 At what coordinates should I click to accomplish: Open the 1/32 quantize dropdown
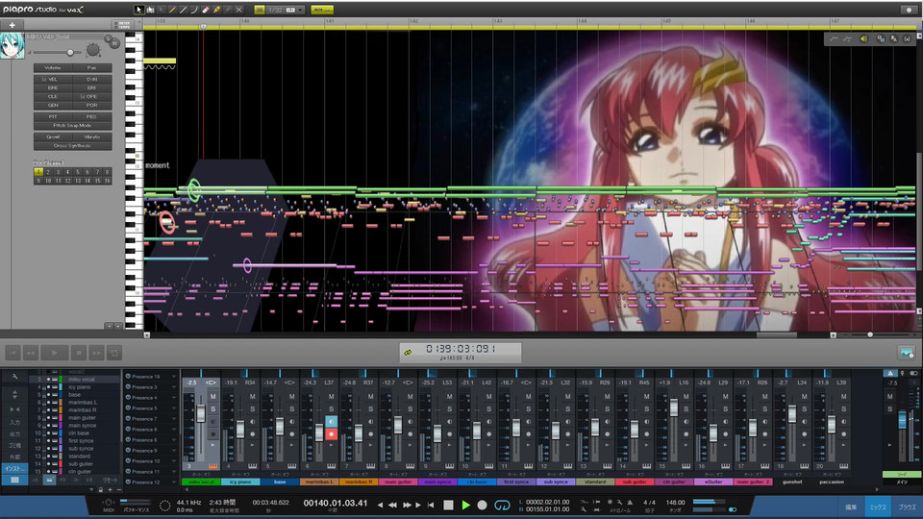click(286, 10)
